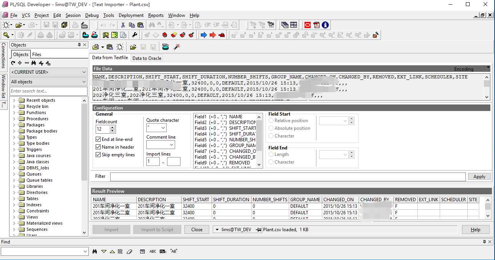This screenshot has width=495, height=260.
Task: Click the Text Importer open definition folder icon
Action: point(133,47)
